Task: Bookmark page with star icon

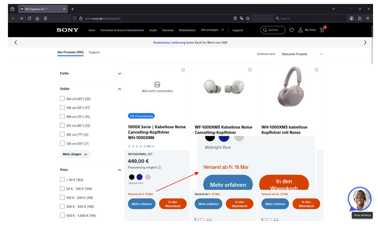Action: pyautogui.click(x=248, y=18)
